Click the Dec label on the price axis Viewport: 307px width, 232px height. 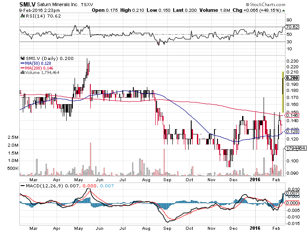point(233,179)
